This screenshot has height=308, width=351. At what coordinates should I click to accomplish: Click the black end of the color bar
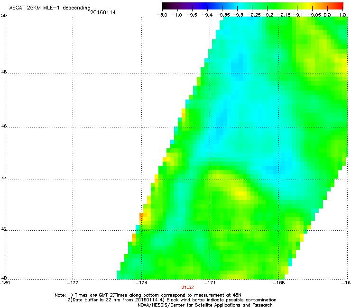(x=166, y=6)
